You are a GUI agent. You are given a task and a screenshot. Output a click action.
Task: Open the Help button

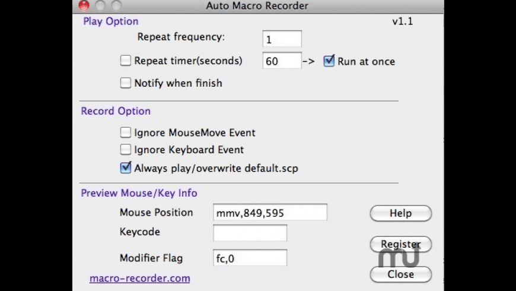tap(400, 213)
